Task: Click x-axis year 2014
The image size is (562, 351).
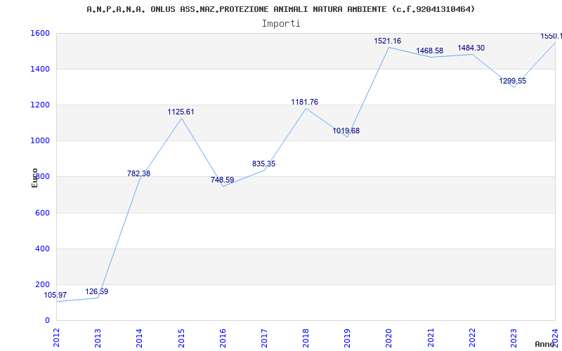Action: coord(140,338)
